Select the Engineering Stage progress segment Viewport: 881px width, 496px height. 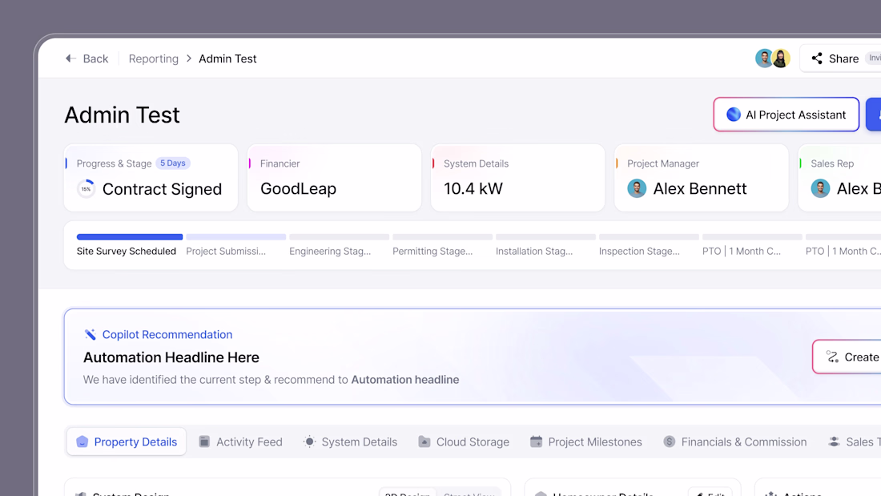click(x=339, y=244)
